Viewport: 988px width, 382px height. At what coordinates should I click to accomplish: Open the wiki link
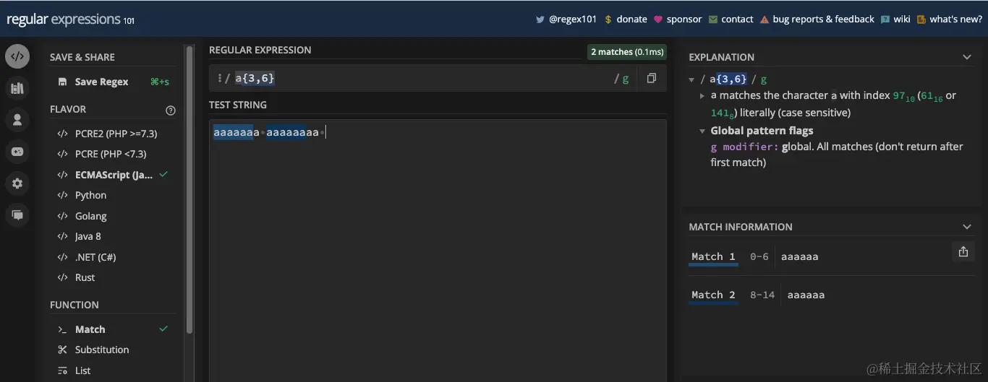click(x=895, y=19)
